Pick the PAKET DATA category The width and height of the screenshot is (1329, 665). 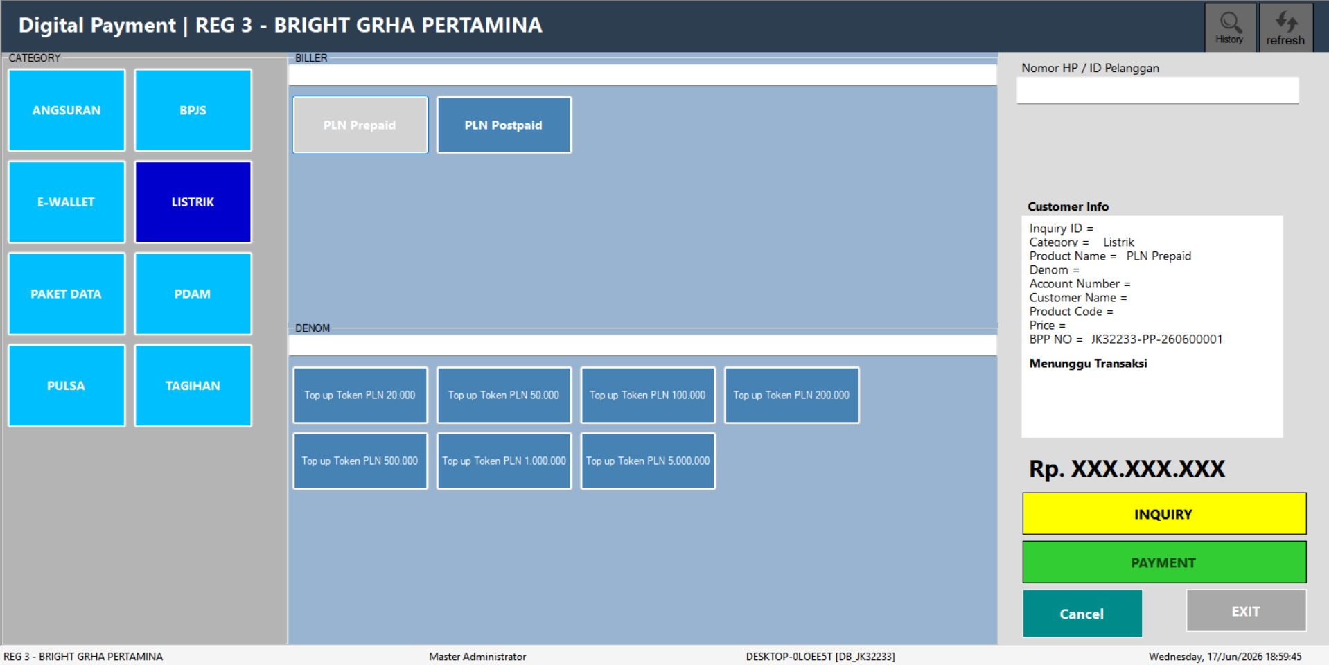67,294
